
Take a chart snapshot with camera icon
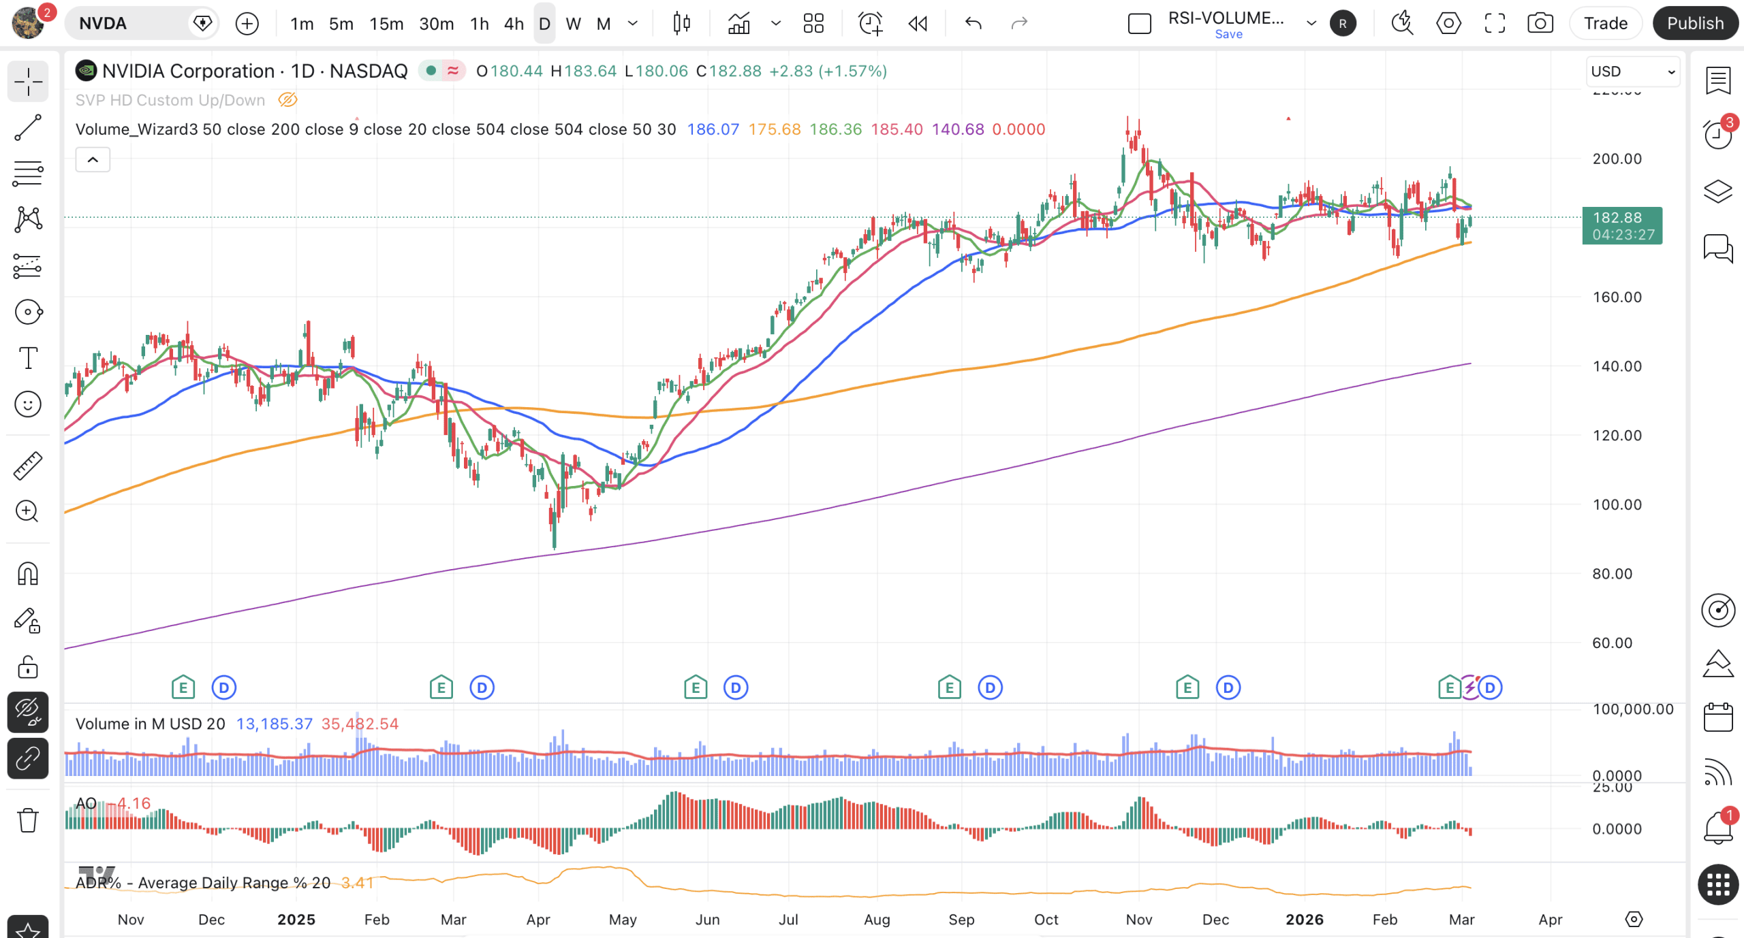[x=1540, y=24]
